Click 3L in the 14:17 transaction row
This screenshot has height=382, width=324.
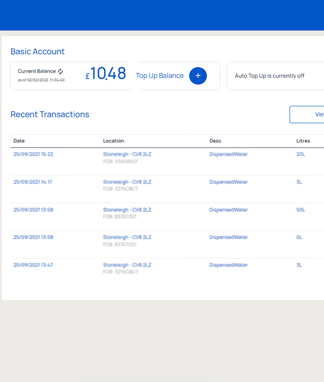tap(299, 182)
